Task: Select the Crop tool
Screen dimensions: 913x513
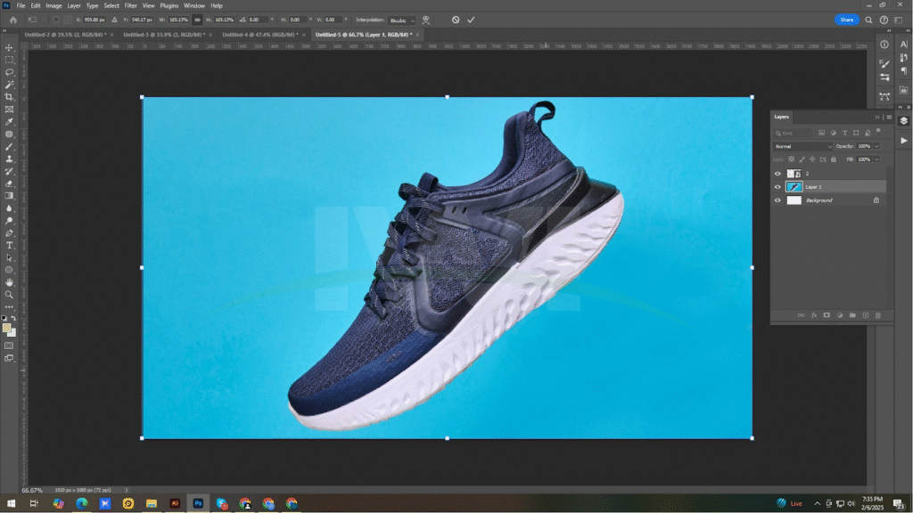Action: coord(9,97)
